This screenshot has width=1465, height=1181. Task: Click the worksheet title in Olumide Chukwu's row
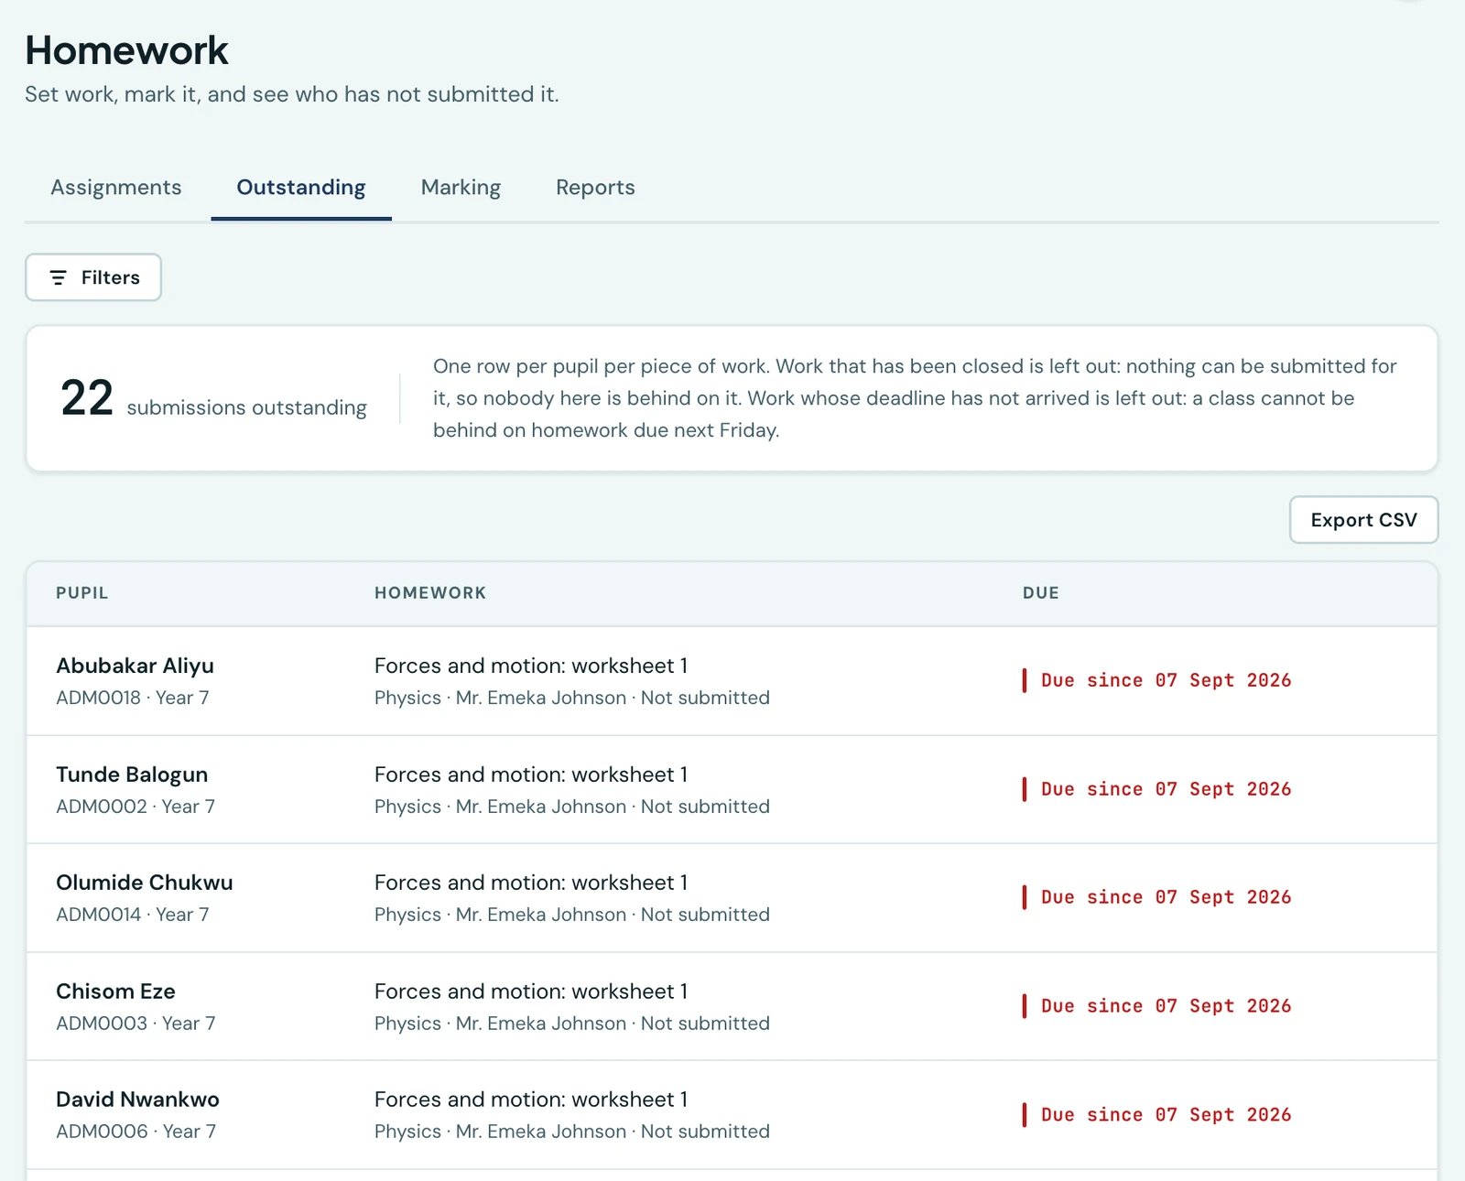531,883
